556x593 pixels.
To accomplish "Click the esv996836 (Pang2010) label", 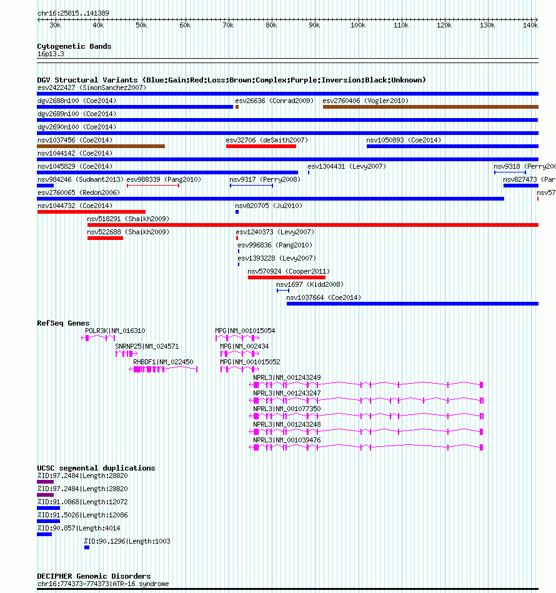I will 275,245.
